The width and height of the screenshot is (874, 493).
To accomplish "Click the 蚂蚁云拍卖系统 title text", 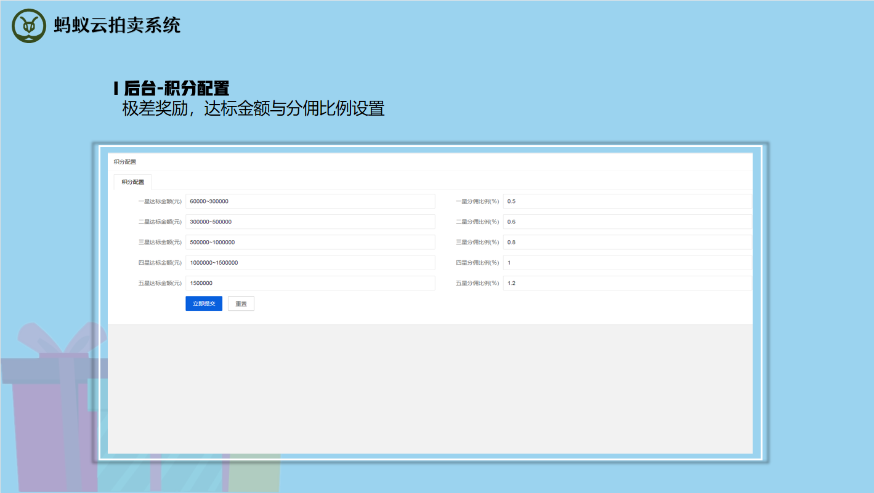I will (117, 25).
